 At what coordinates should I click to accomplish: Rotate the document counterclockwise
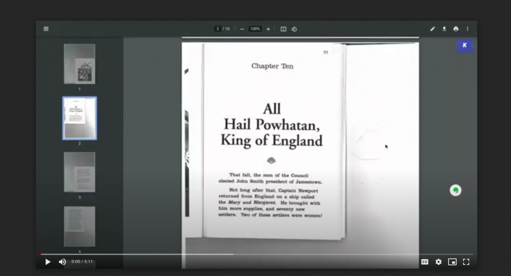294,29
